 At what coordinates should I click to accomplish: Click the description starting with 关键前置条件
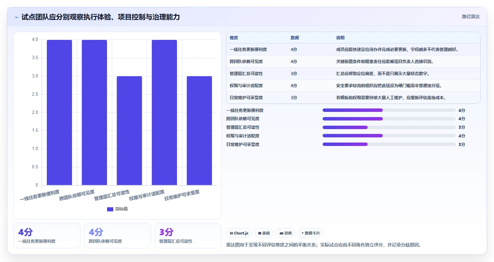[385, 62]
